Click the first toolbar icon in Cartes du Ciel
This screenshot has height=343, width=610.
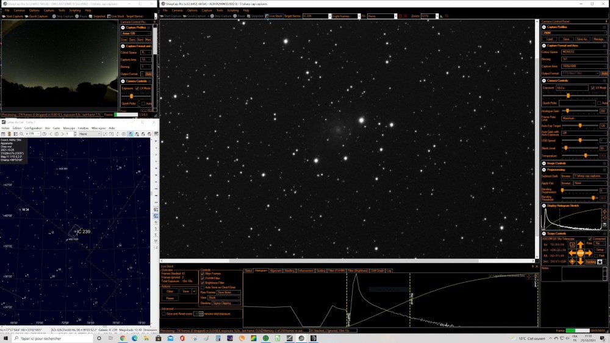click(3, 134)
